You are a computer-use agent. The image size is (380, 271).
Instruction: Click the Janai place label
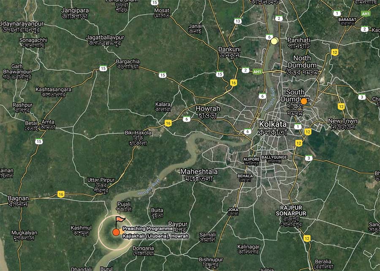click(x=195, y=29)
